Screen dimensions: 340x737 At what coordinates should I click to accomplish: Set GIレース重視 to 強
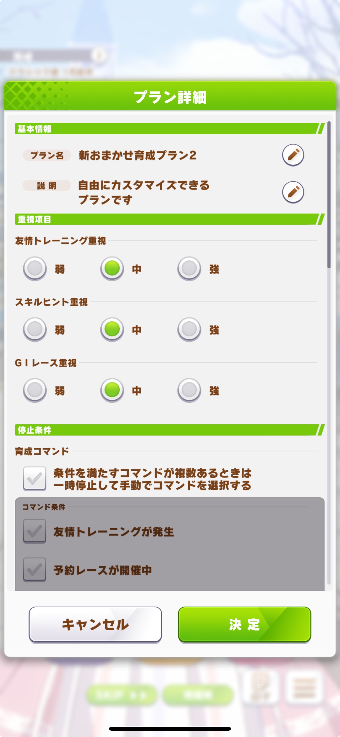[189, 390]
